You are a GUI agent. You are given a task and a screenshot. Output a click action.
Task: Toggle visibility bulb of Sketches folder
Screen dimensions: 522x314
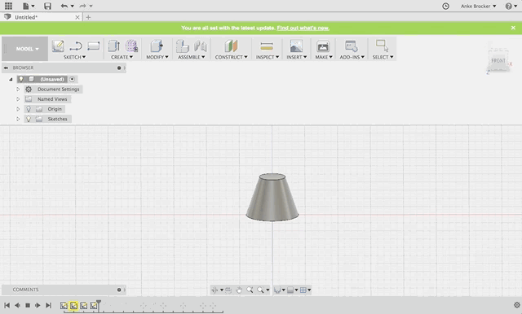pos(29,119)
